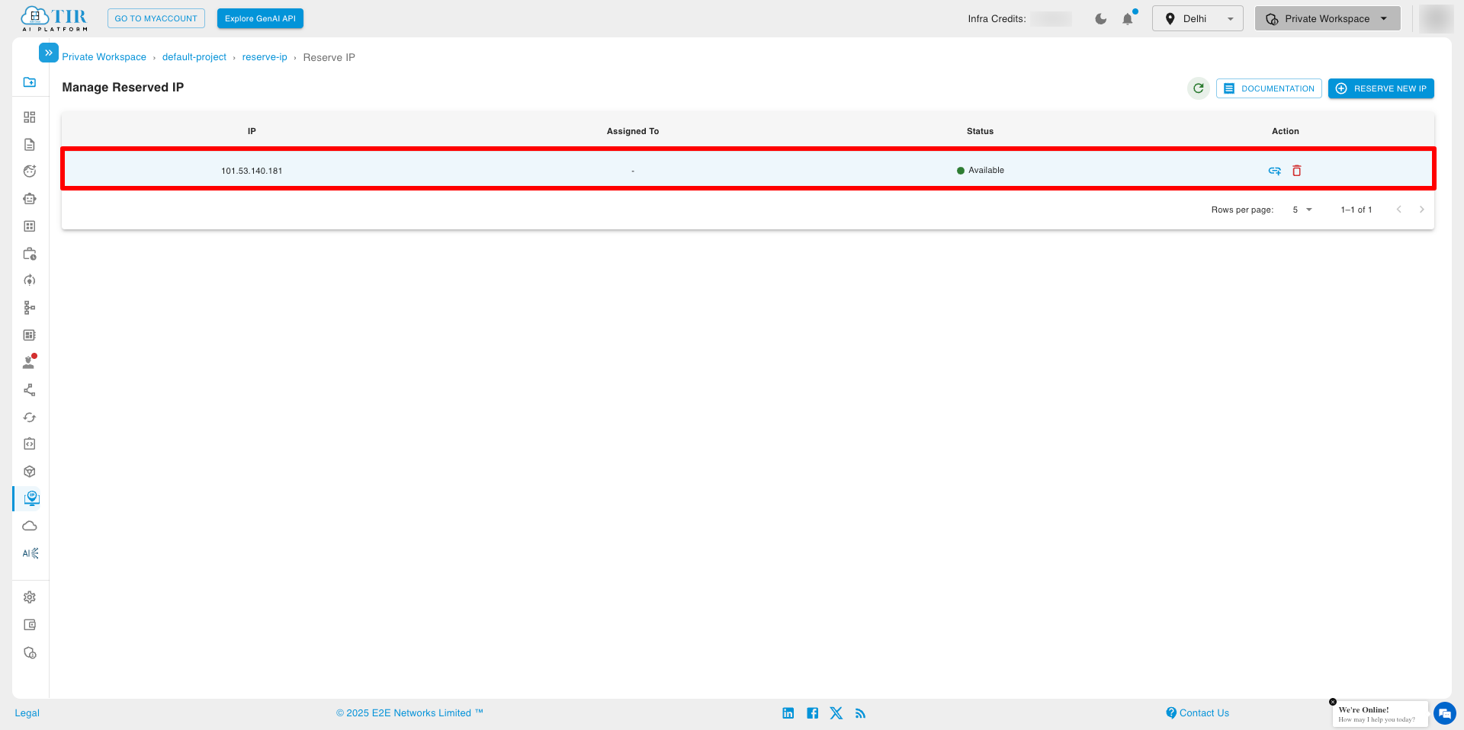
Task: Delete IP 101.53.140.181 using trash icon
Action: point(1296,170)
